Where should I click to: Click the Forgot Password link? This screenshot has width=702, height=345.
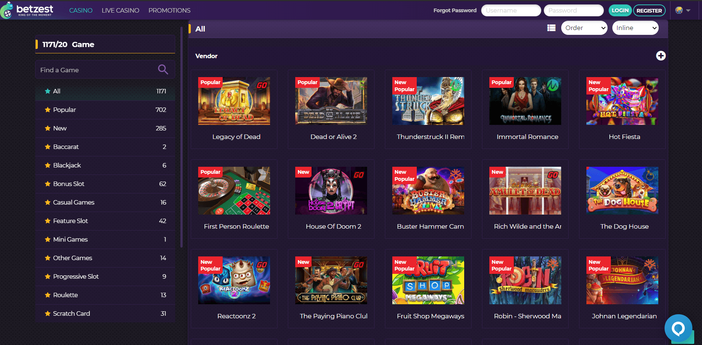point(455,10)
